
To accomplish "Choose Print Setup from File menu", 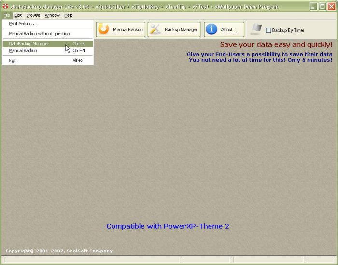I will click(x=48, y=24).
